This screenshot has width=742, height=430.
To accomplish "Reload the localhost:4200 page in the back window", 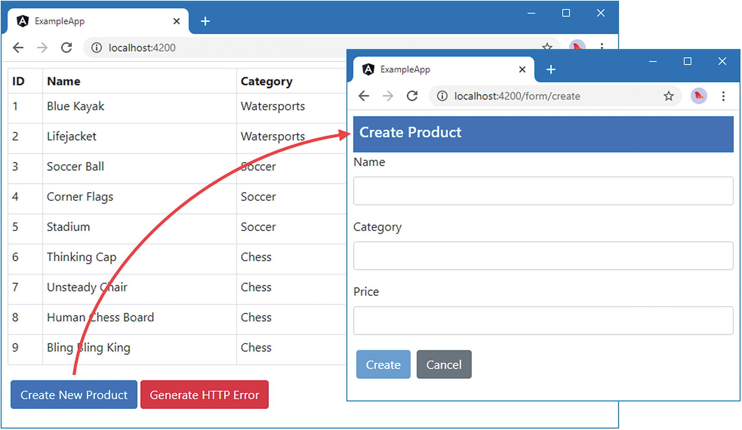I will click(66, 48).
